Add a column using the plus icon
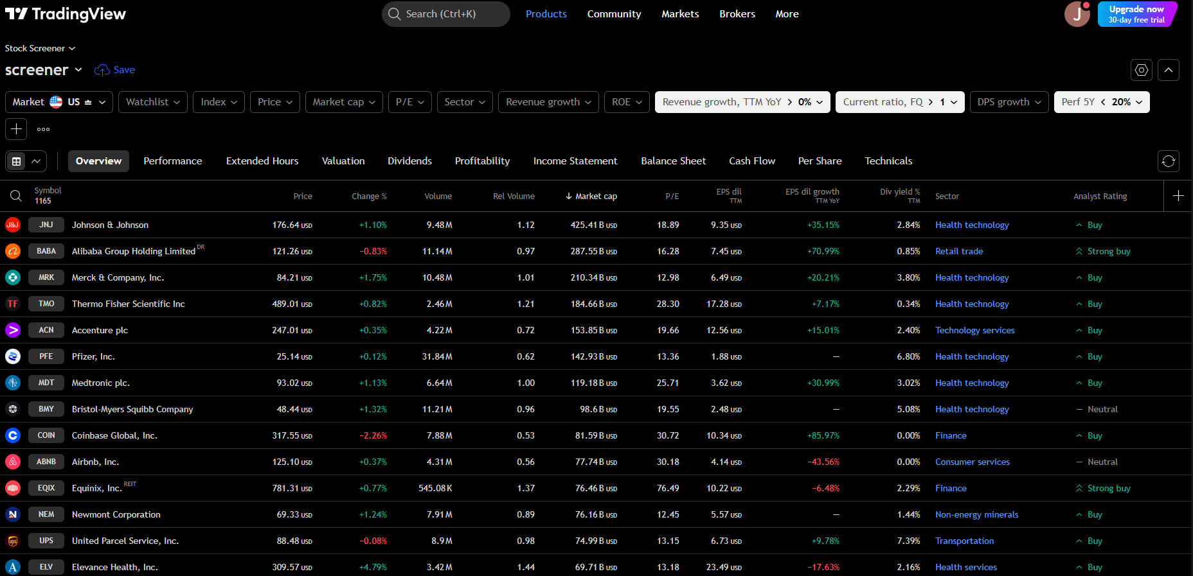 (1178, 196)
